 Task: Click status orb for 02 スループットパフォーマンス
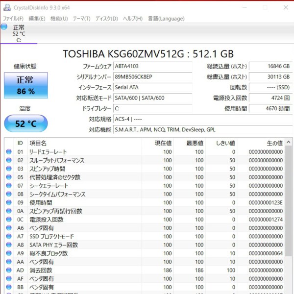9,160
